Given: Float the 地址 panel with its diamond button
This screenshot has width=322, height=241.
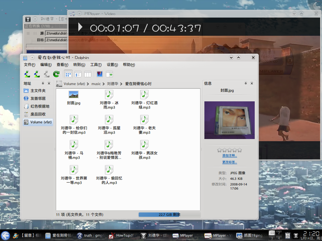Looking at the screenshot, I should click(x=43, y=83).
